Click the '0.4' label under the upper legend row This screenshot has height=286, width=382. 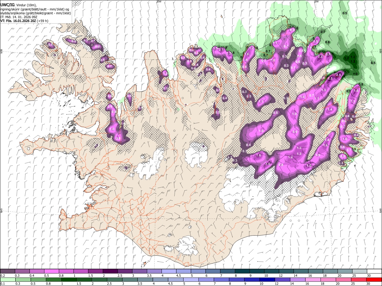[32, 276]
